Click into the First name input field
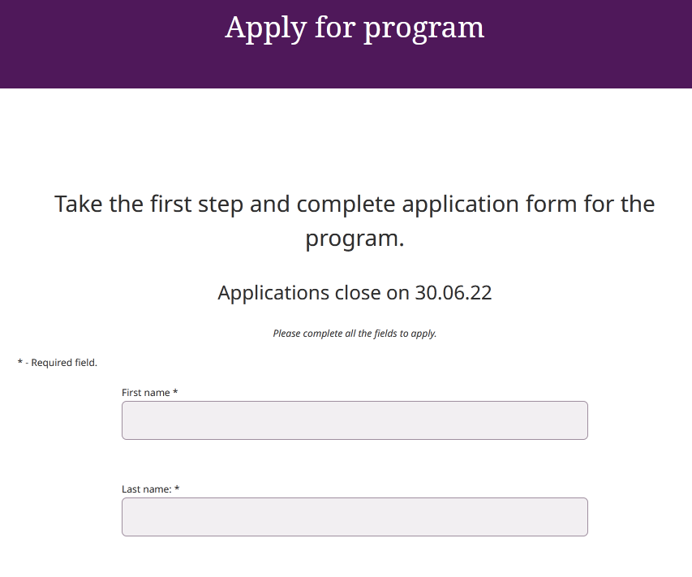This screenshot has width=692, height=577. pos(355,420)
